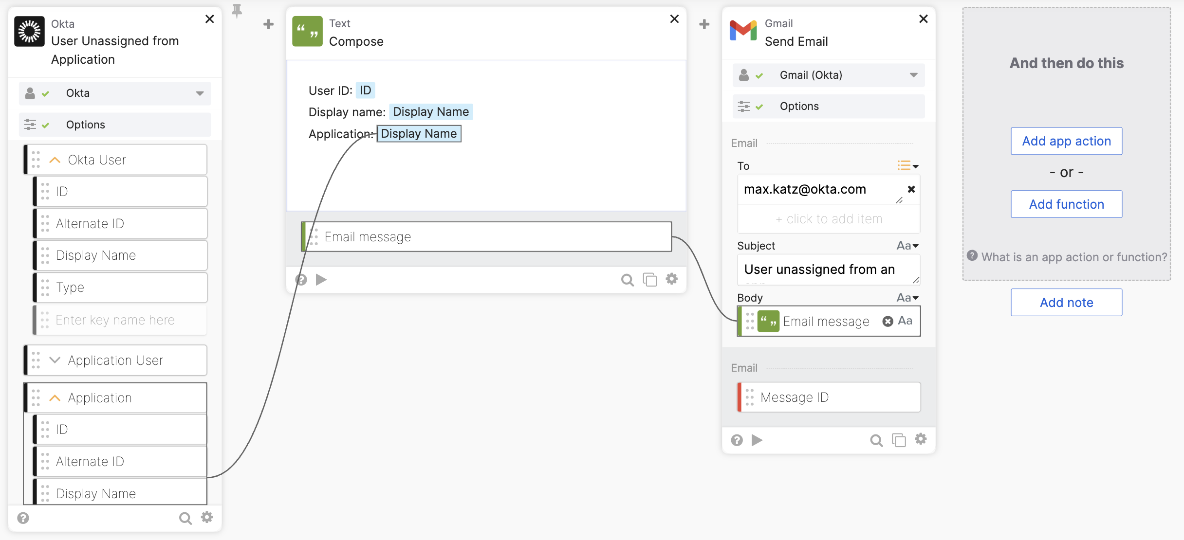The height and width of the screenshot is (540, 1184).
Task: Open help on the Text Compose card
Action: click(301, 280)
